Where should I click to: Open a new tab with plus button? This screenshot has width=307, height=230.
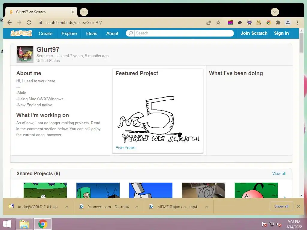[x=84, y=12]
